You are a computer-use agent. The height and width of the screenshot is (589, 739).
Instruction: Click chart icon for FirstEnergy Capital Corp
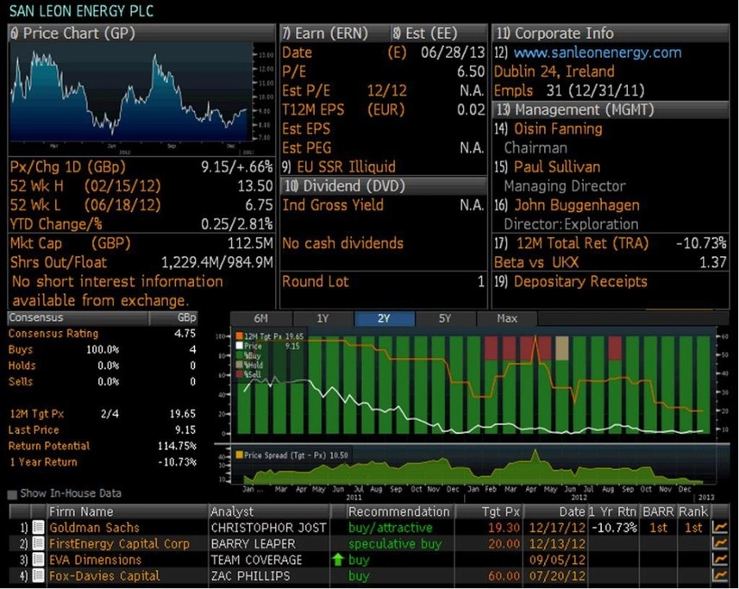pos(719,544)
